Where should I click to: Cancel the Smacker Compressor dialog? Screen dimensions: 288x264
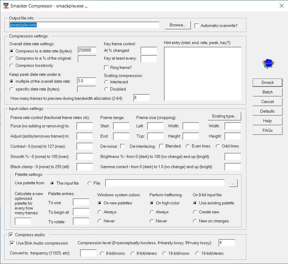point(267,102)
